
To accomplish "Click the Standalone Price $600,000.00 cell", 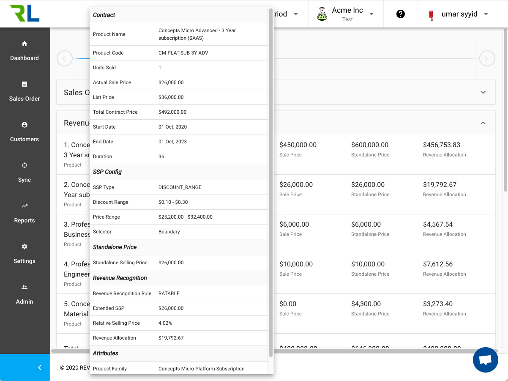I will click(x=370, y=145).
